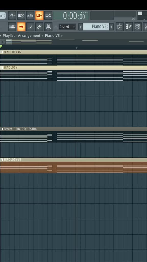Activate multilink to controllers knob icon
147x262 pixels.
pos(48,27)
